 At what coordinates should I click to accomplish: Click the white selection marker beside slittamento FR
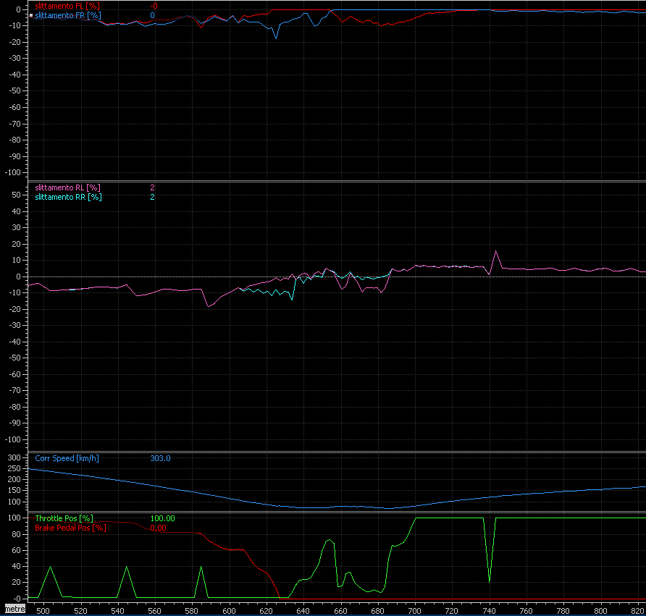[x=31, y=15]
